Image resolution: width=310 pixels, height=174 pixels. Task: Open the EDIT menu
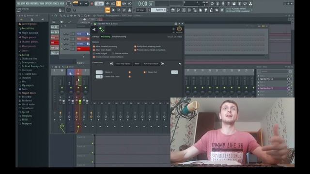[23, 3]
